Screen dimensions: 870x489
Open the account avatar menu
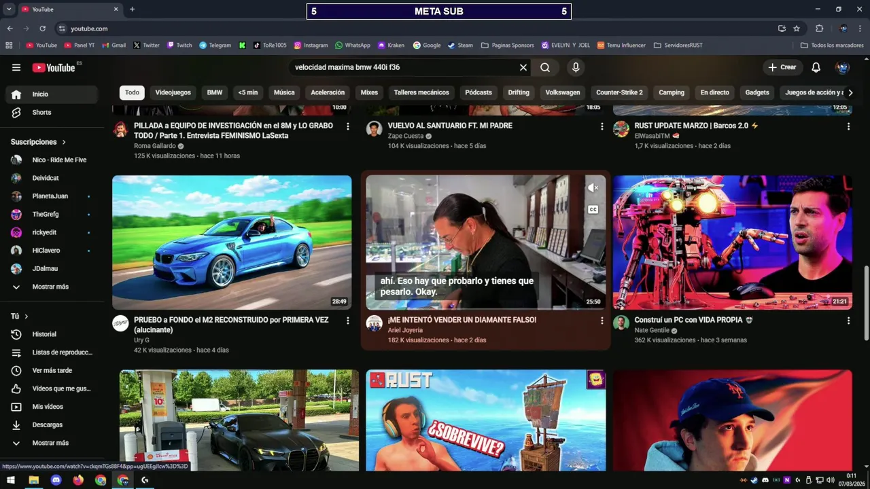(x=843, y=67)
